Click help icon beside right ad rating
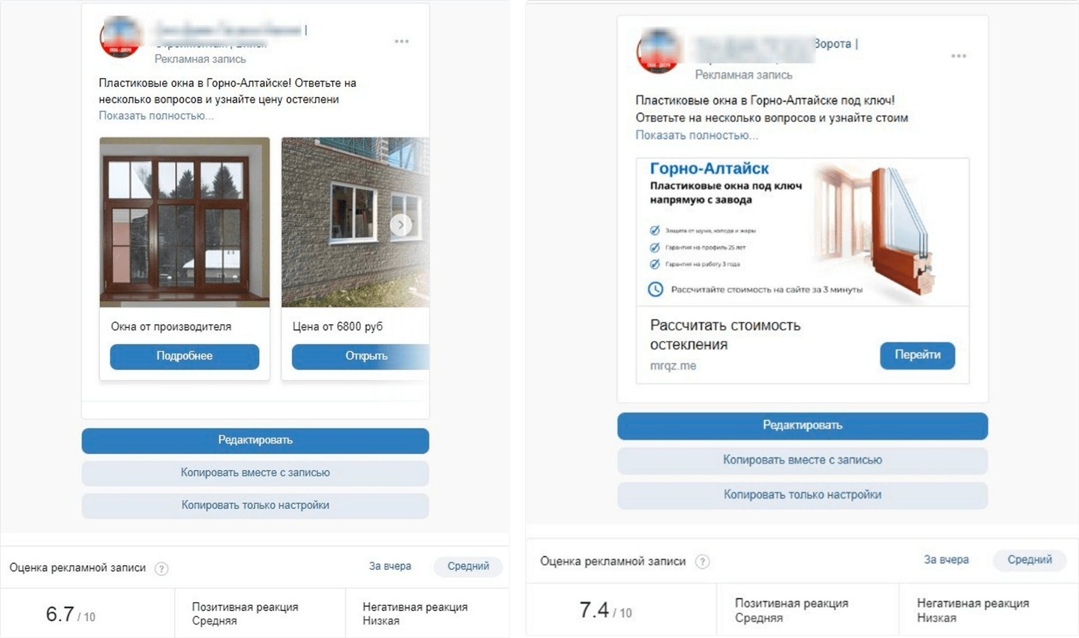 702,562
